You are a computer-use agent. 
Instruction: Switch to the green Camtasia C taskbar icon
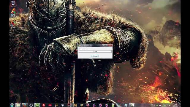pyautogui.click(x=37, y=105)
